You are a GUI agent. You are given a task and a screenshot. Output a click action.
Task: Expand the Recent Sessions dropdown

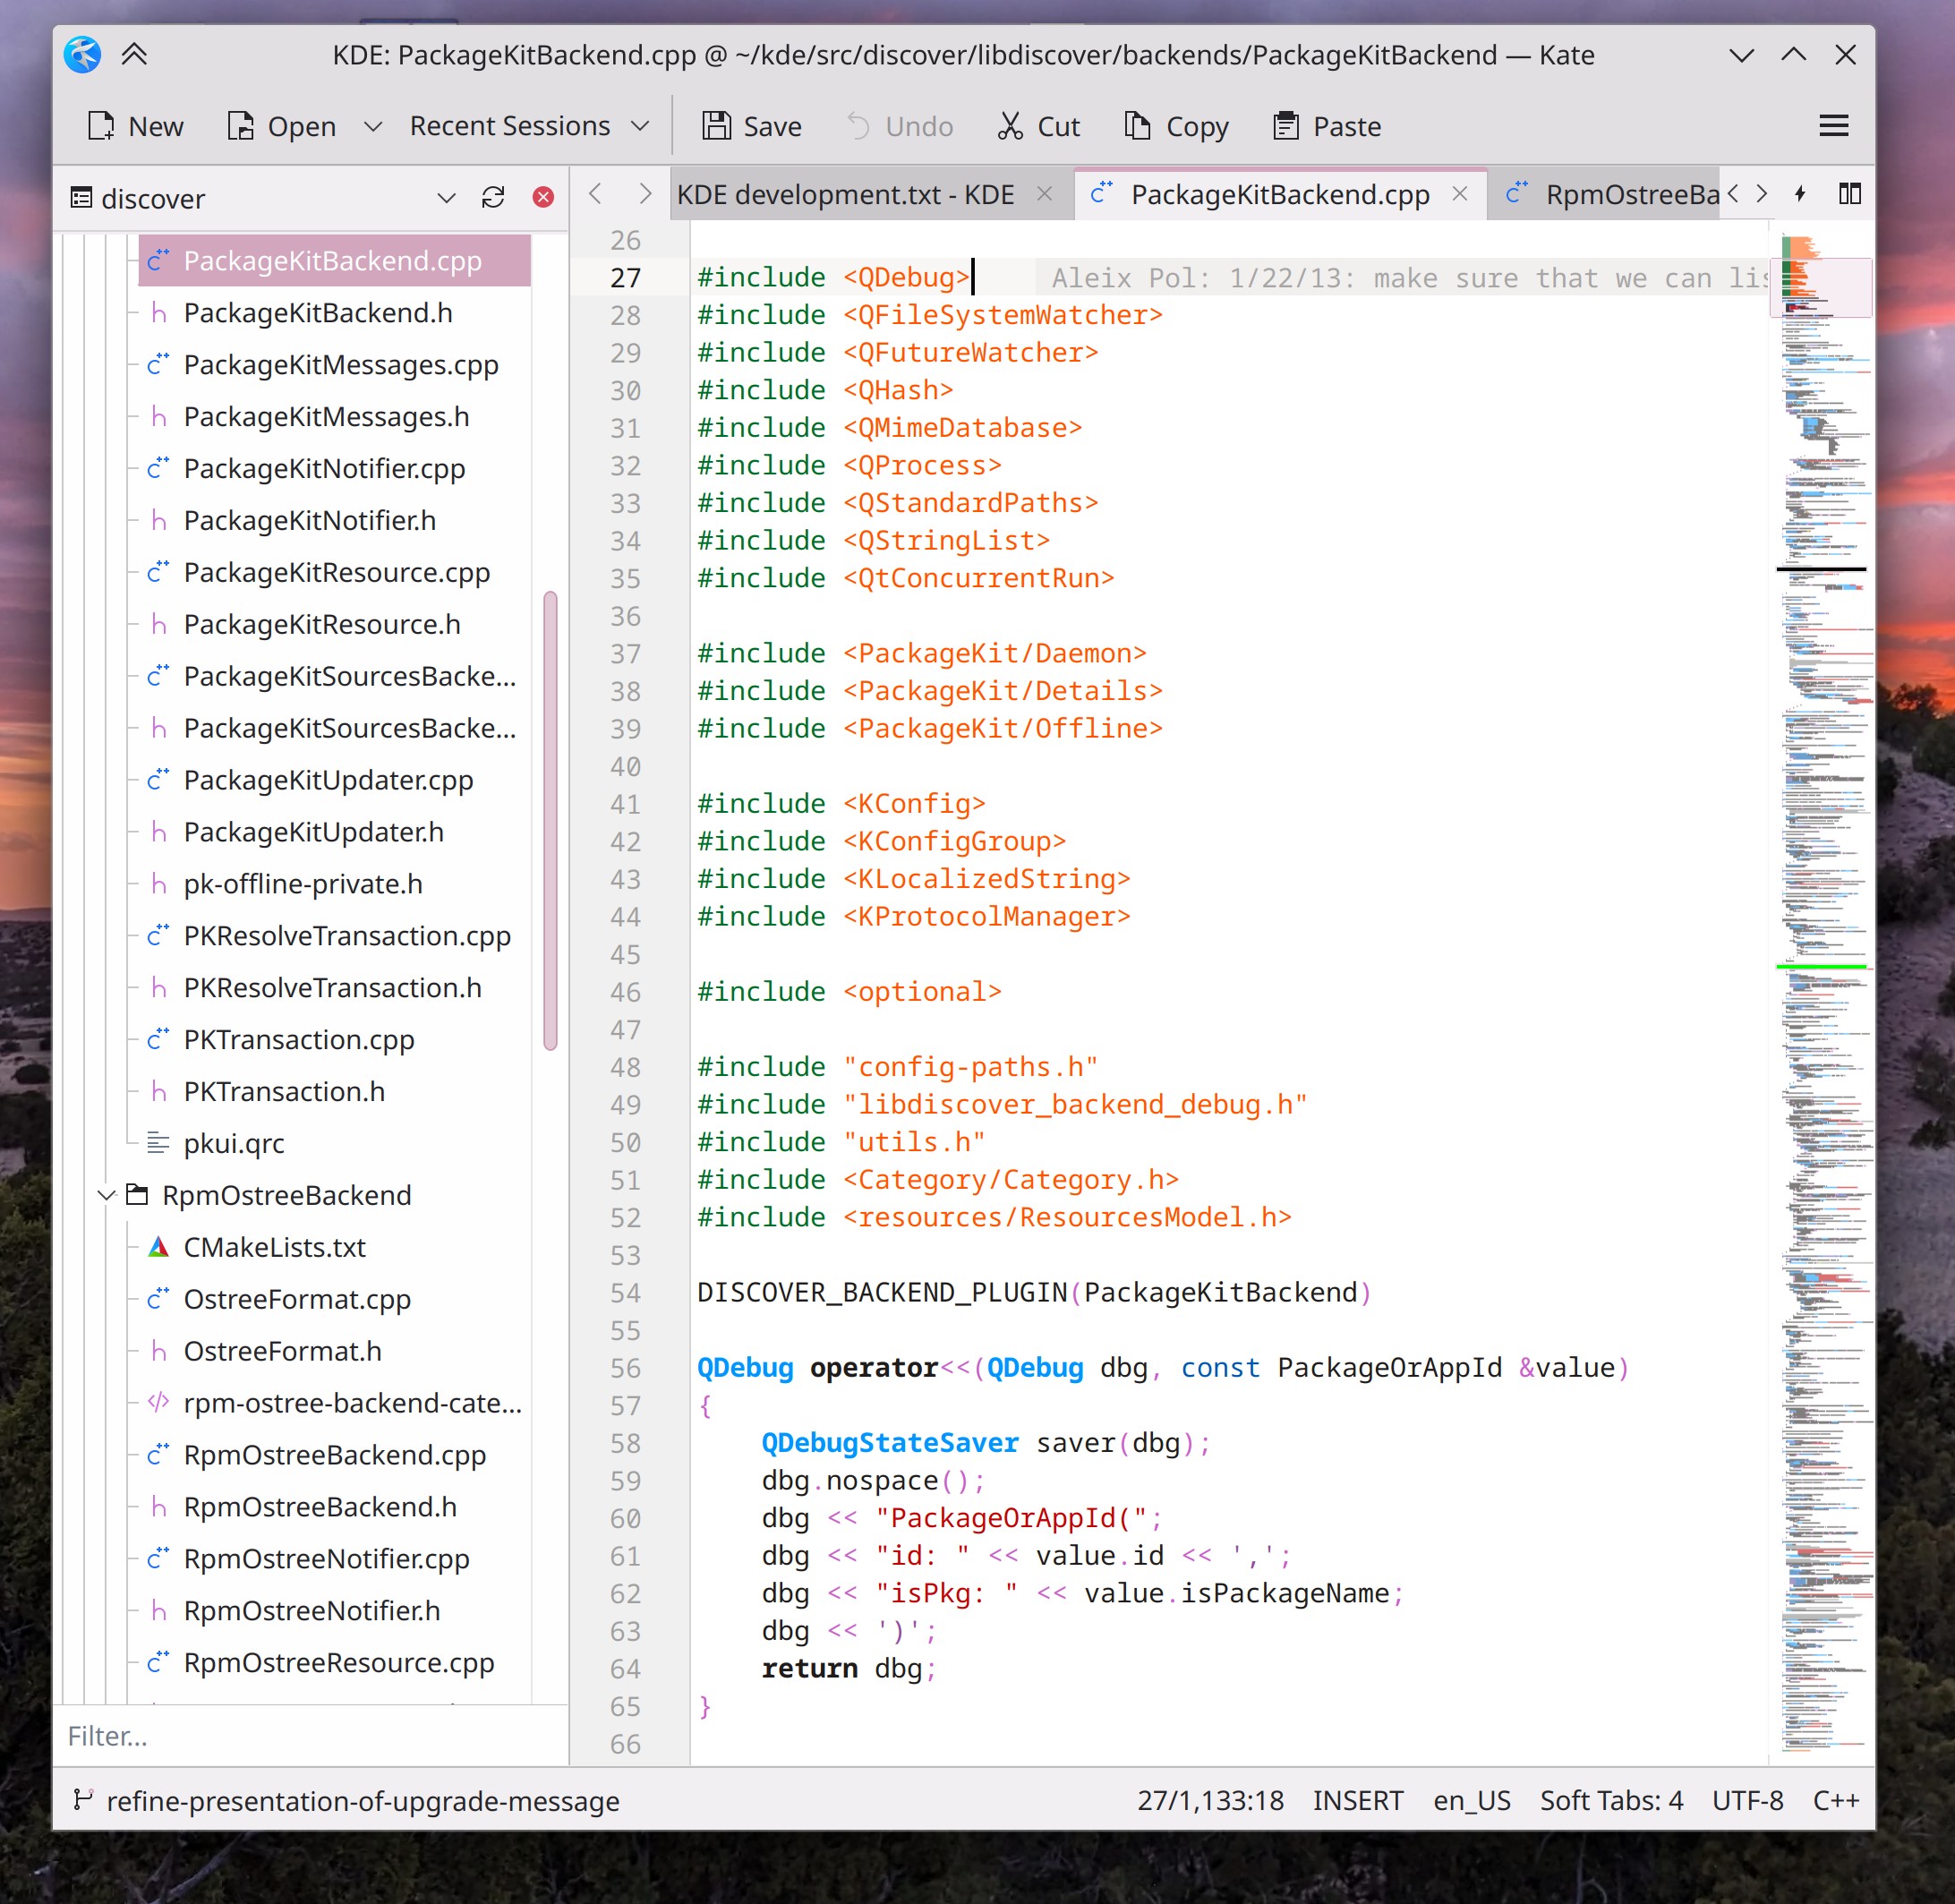click(640, 126)
